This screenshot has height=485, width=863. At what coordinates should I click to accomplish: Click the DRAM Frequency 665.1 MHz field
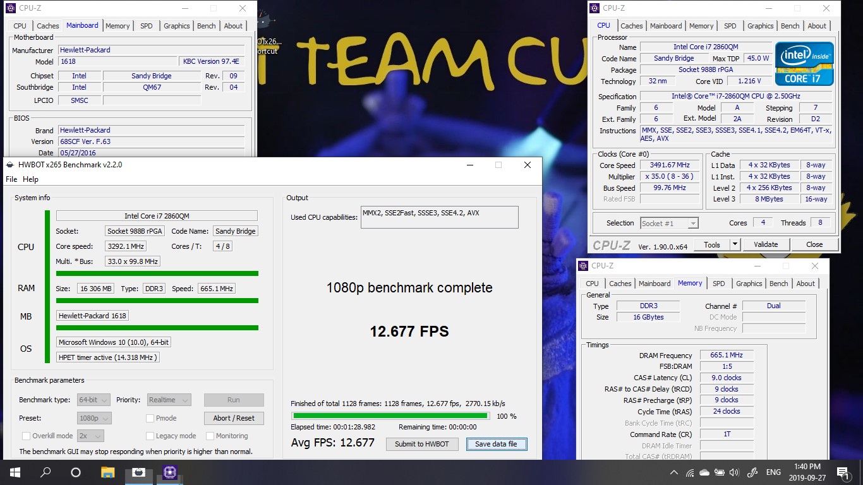[x=726, y=356]
